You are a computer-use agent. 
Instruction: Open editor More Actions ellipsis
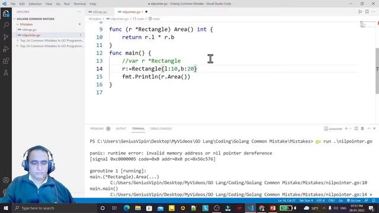pyautogui.click(x=374, y=12)
